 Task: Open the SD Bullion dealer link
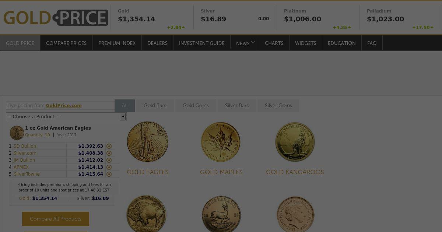click(x=25, y=146)
